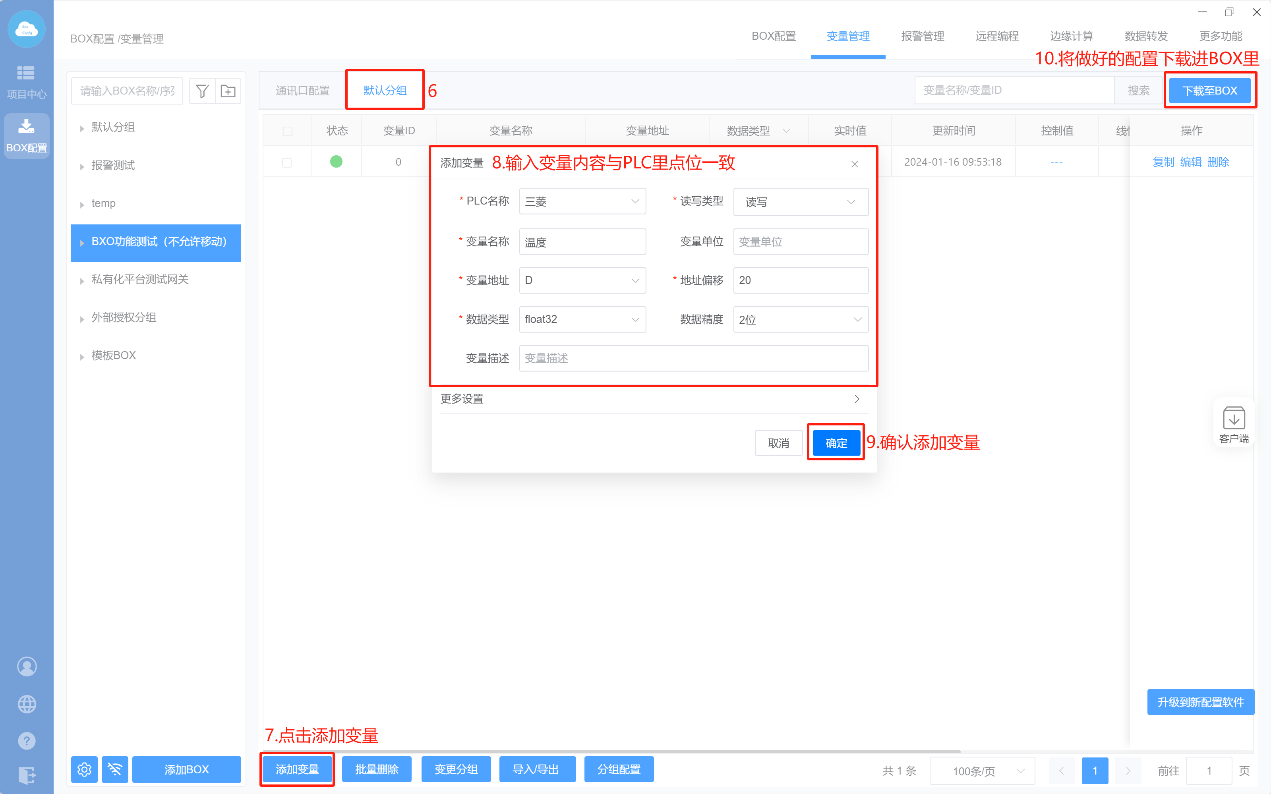This screenshot has width=1271, height=794.
Task: Click the wifi-off network icon button
Action: coord(115,769)
